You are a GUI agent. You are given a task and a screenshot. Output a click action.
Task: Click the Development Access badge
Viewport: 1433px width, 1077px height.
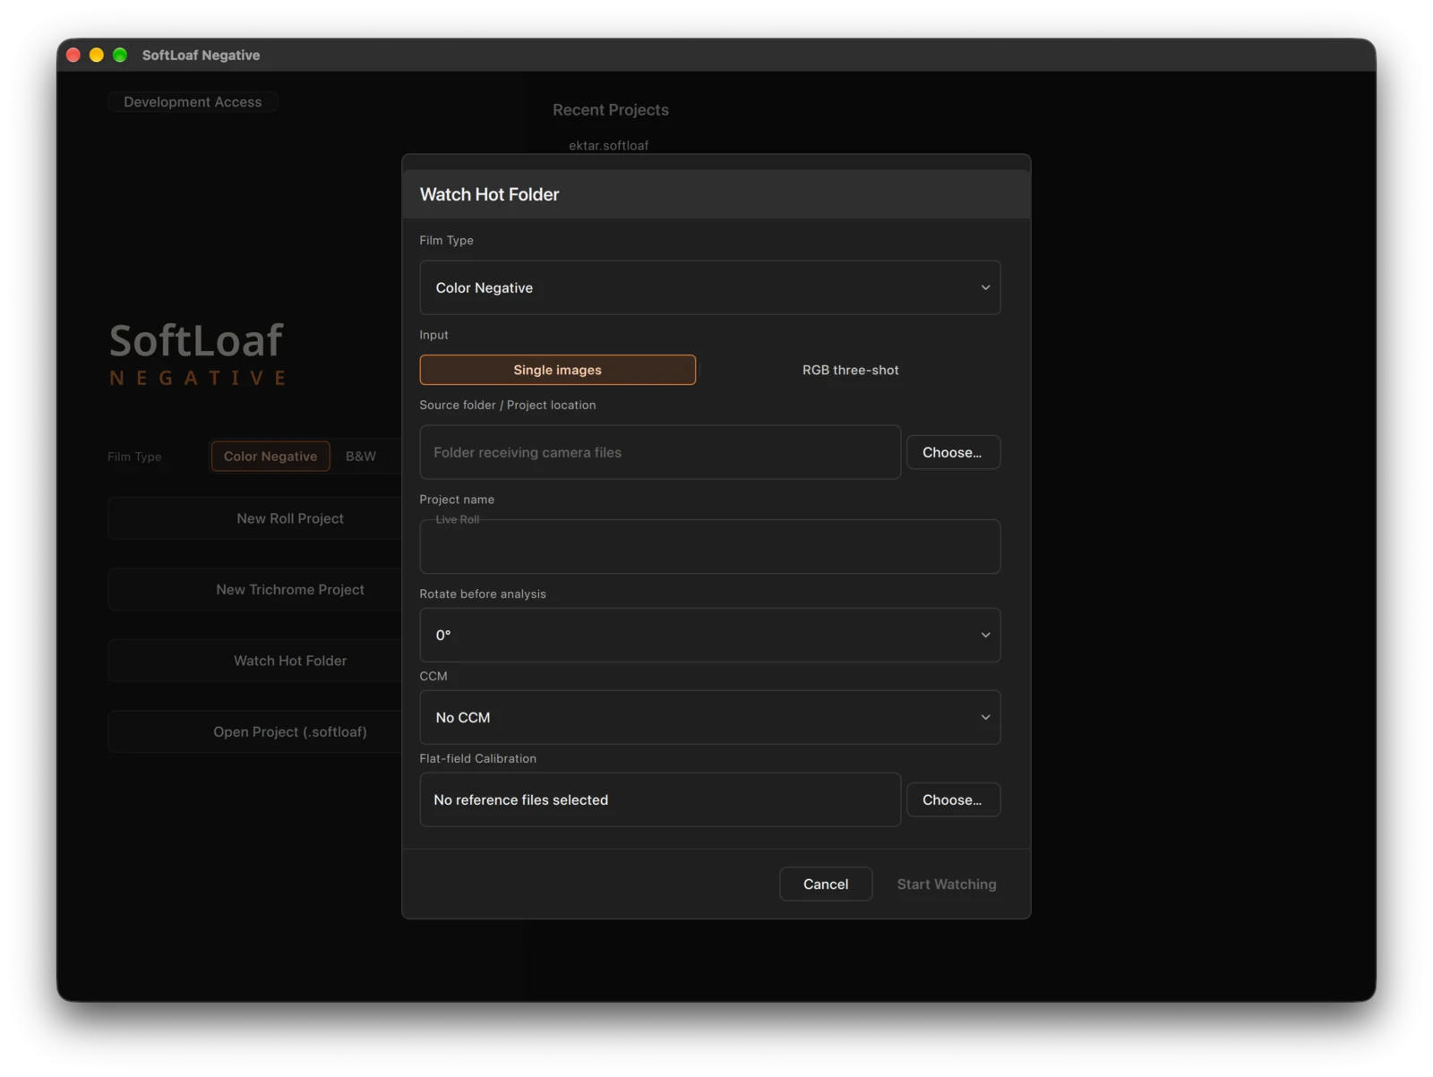point(193,102)
